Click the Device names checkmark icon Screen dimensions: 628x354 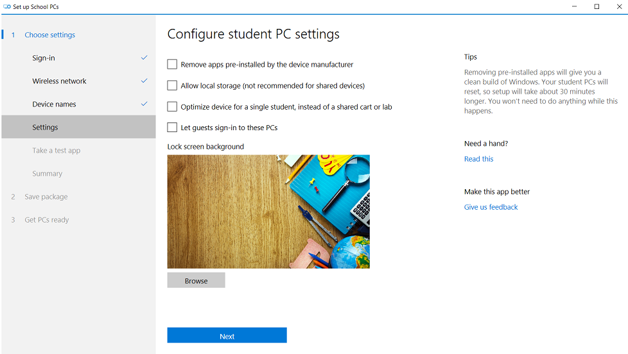(x=144, y=104)
